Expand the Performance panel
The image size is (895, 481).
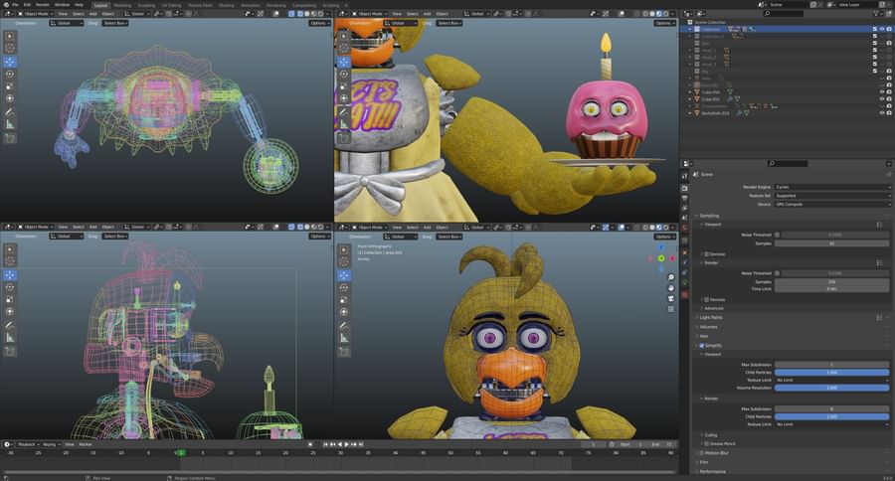[x=711, y=472]
